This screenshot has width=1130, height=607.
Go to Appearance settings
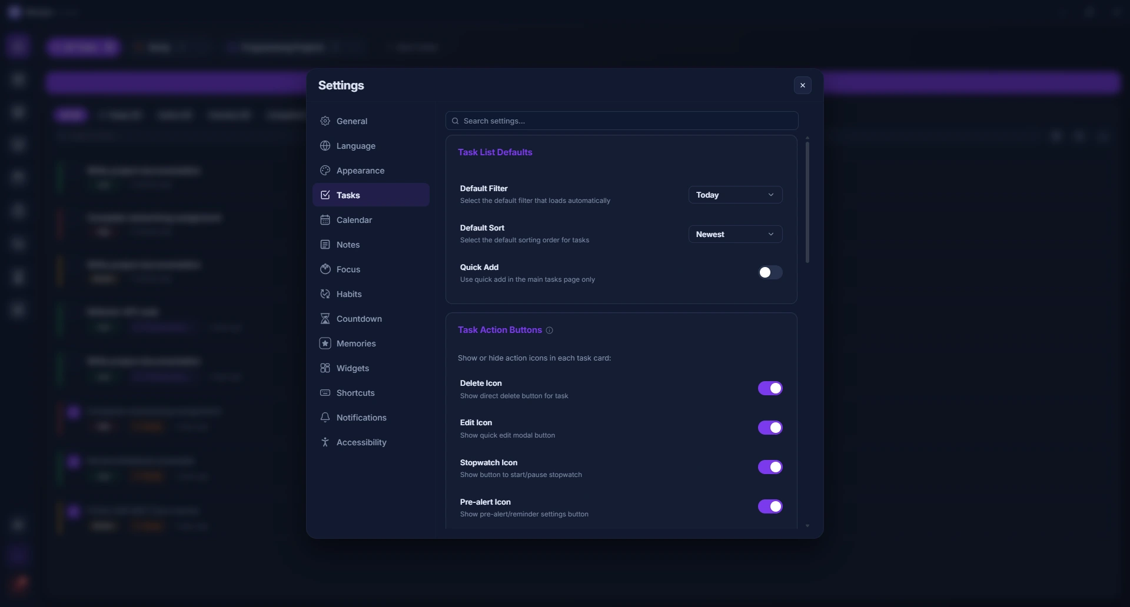click(x=371, y=171)
